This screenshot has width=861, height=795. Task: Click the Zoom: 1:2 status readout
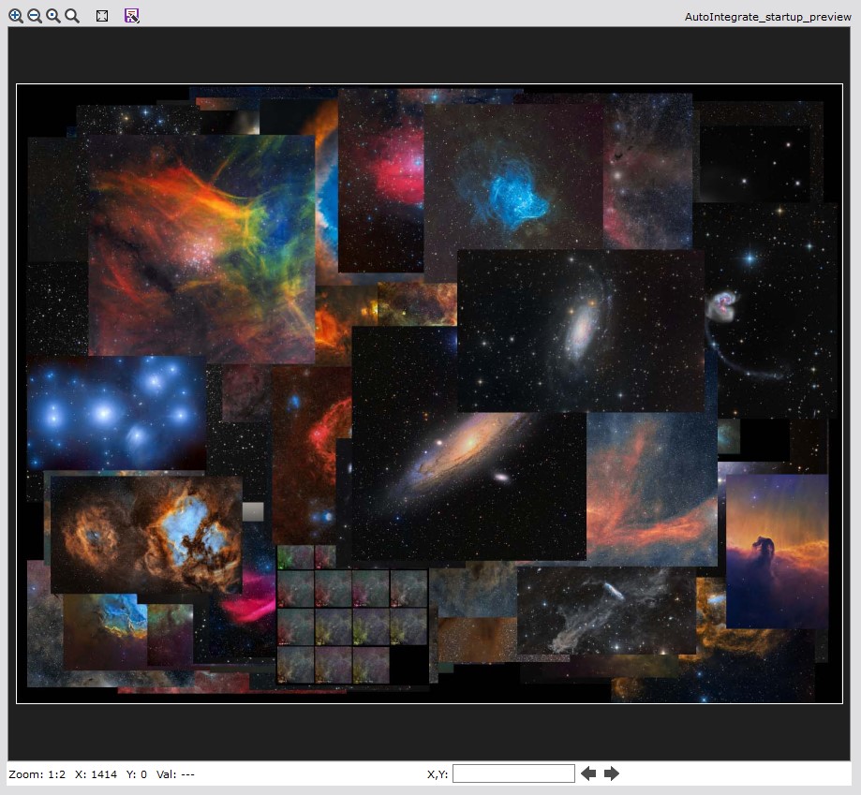pos(37,774)
